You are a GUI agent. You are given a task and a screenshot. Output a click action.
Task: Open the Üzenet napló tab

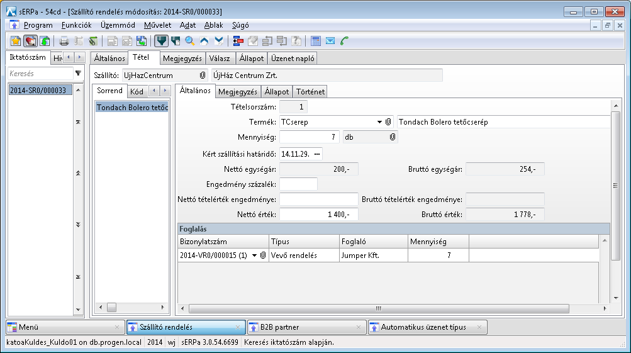293,59
